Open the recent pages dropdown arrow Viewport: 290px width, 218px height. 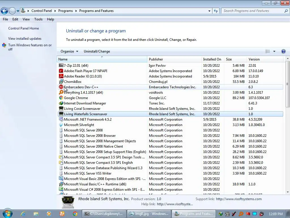pos(18,11)
